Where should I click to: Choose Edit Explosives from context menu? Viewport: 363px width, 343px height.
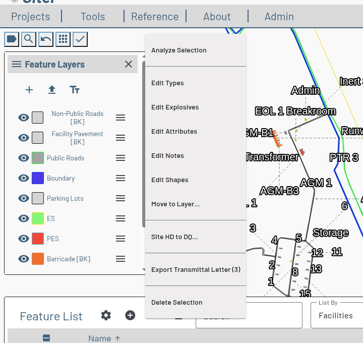(x=196, y=107)
